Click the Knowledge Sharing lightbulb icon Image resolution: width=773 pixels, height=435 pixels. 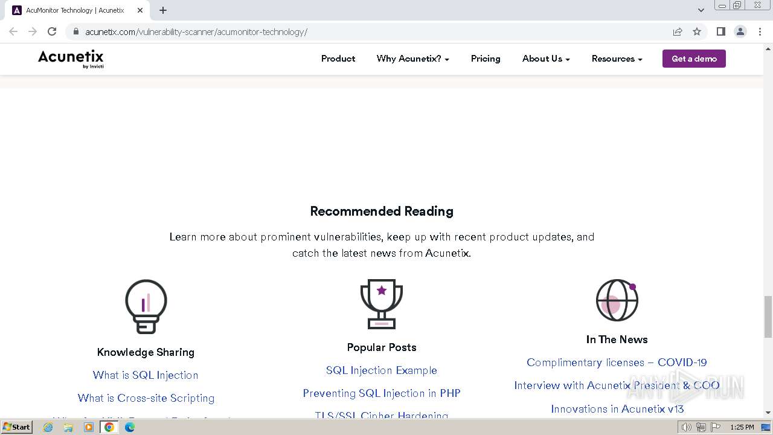pos(146,306)
